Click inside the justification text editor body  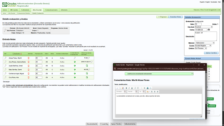pos(159,104)
